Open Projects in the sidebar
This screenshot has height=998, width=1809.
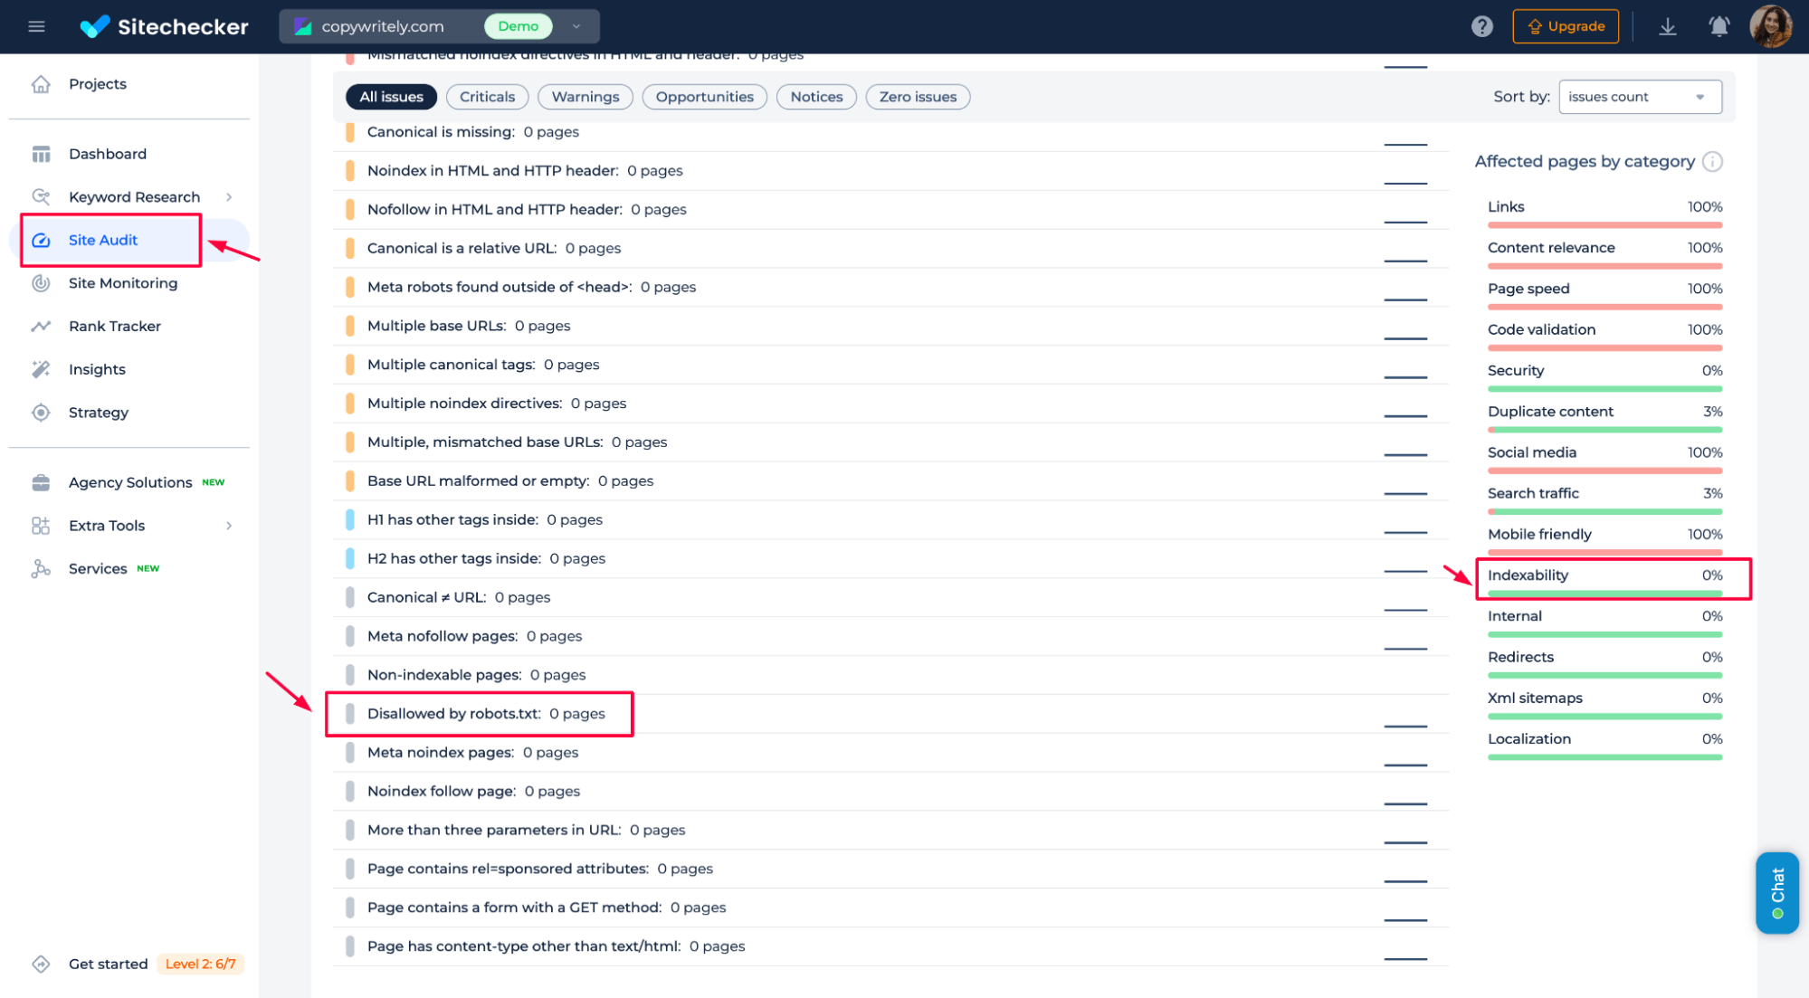tap(98, 84)
